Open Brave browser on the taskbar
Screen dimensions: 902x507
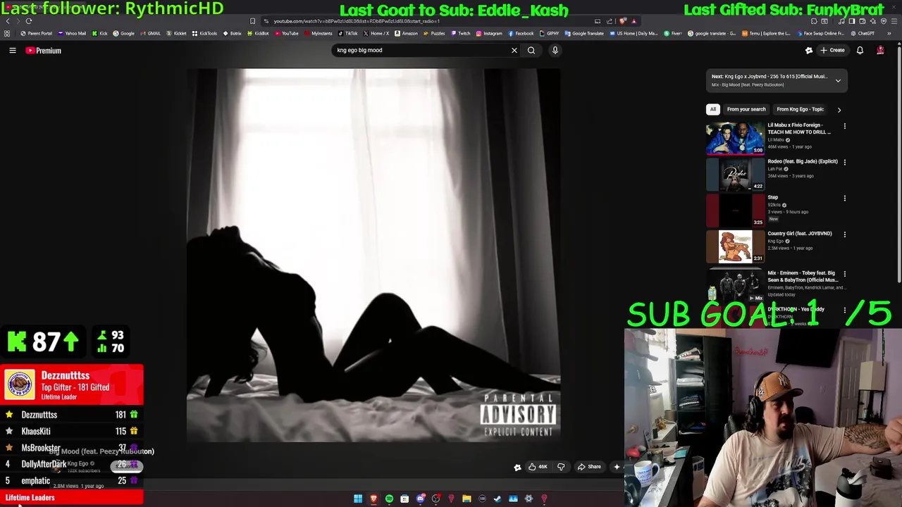pyautogui.click(x=373, y=499)
